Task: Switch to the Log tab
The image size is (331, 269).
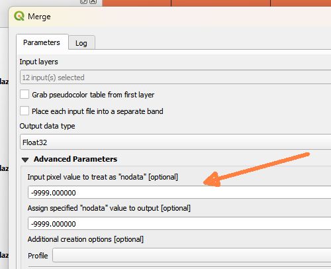Action: tap(81, 43)
